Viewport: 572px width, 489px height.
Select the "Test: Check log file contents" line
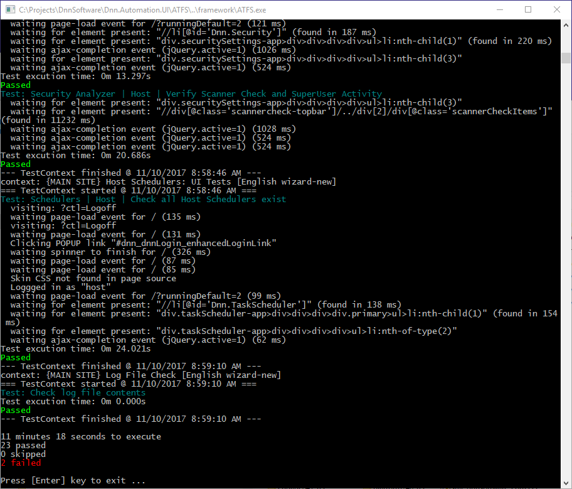(x=73, y=392)
